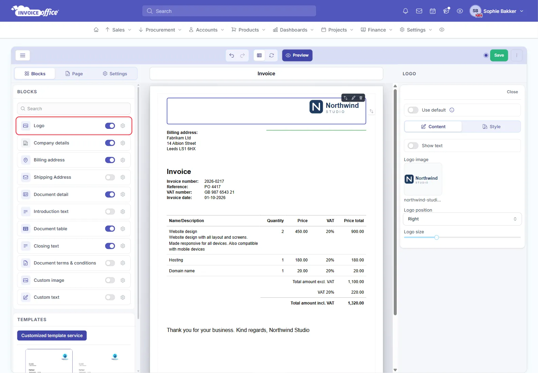Expand the Finance menu
This screenshot has width=538, height=373.
(376, 30)
